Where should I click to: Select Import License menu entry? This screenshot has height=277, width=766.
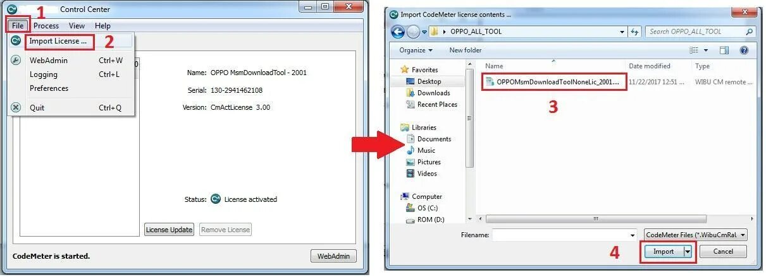point(58,41)
